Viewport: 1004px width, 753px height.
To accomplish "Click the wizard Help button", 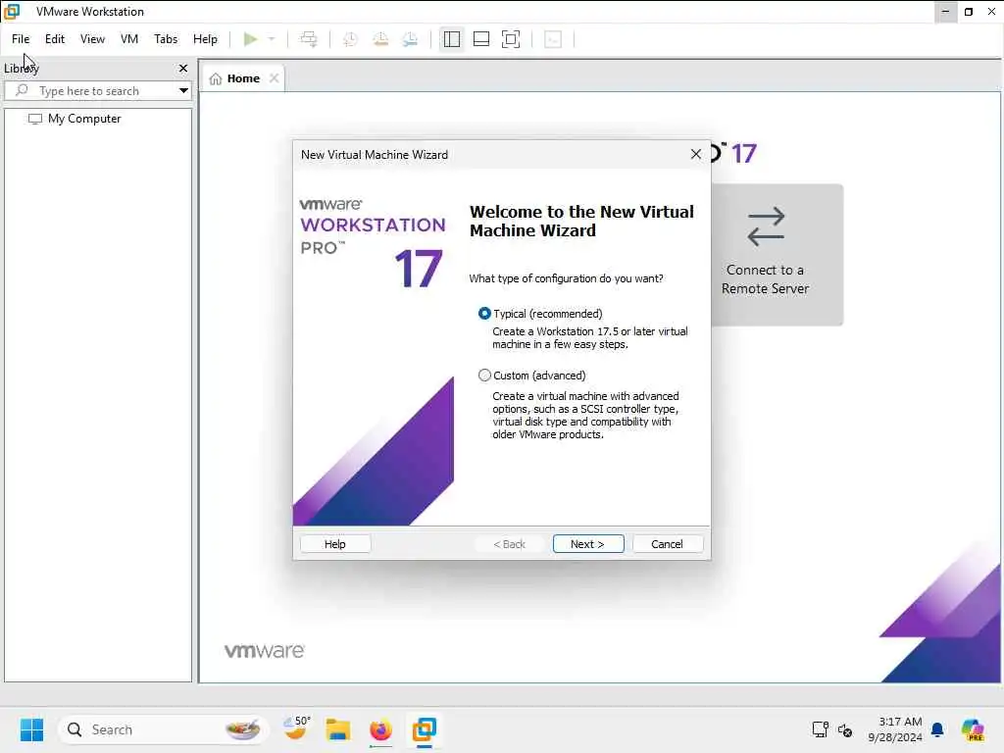I will tap(335, 543).
